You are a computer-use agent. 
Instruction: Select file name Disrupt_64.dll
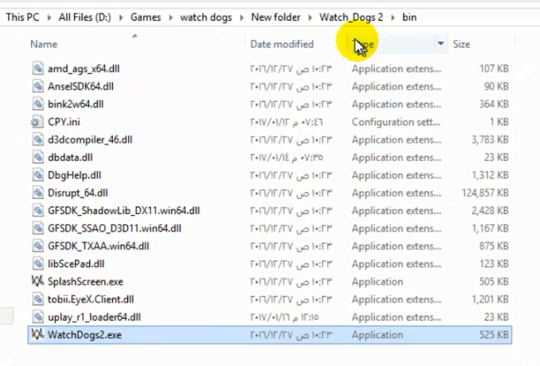[x=78, y=193]
